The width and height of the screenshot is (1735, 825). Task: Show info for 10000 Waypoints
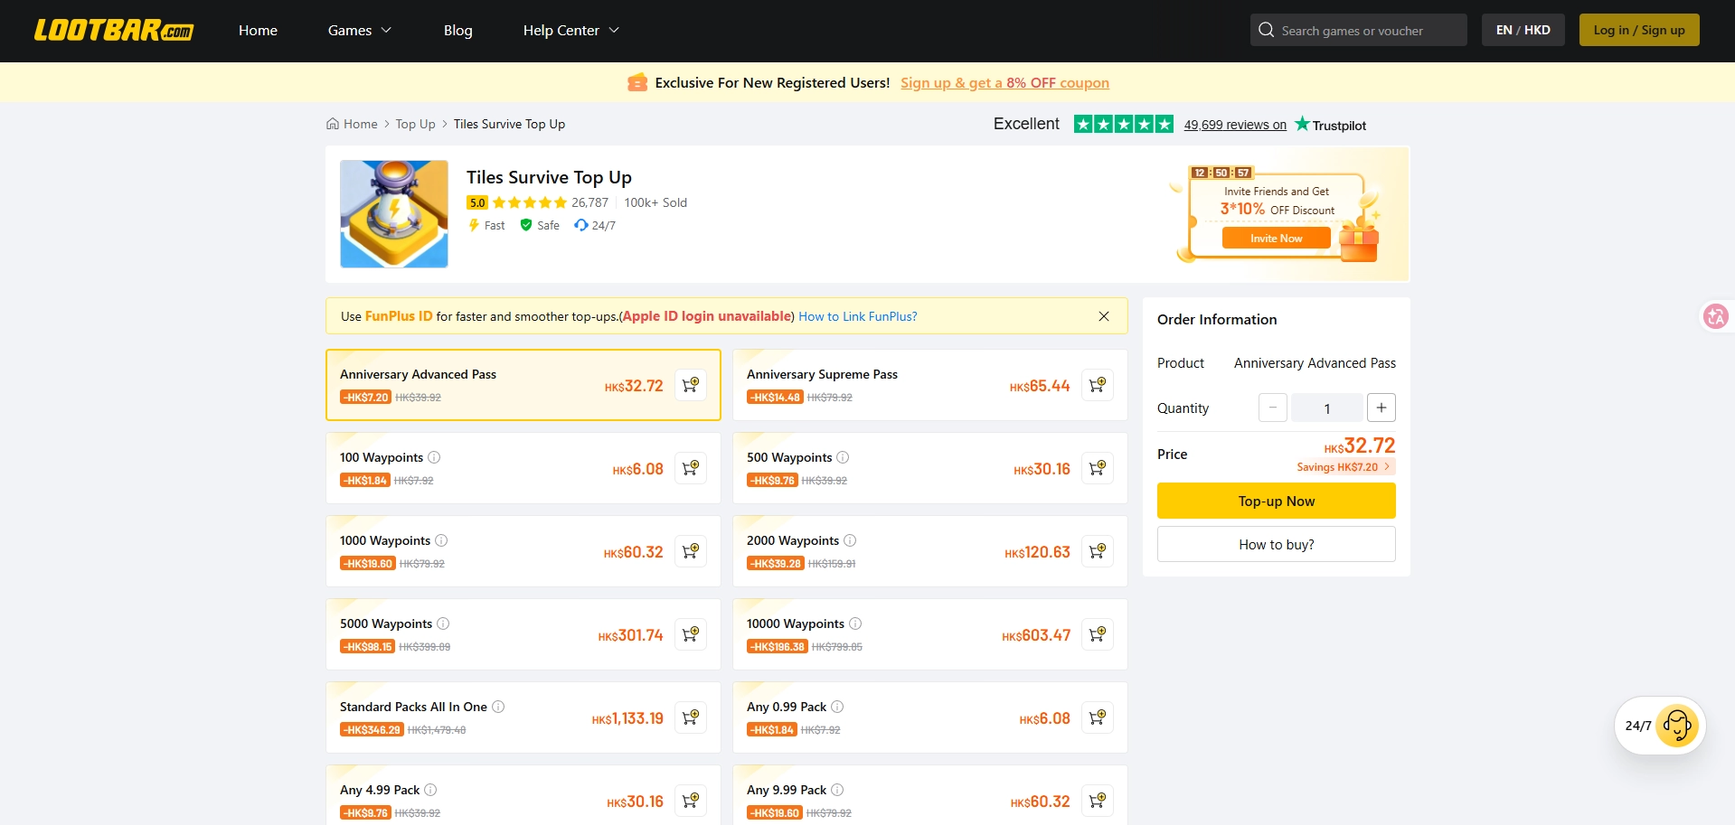(x=855, y=623)
